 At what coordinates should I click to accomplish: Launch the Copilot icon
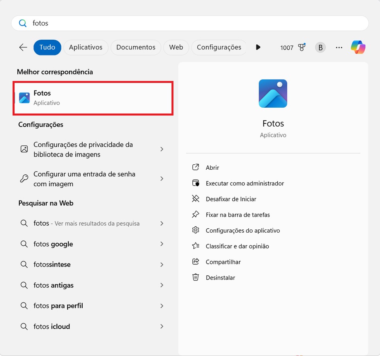coord(358,47)
